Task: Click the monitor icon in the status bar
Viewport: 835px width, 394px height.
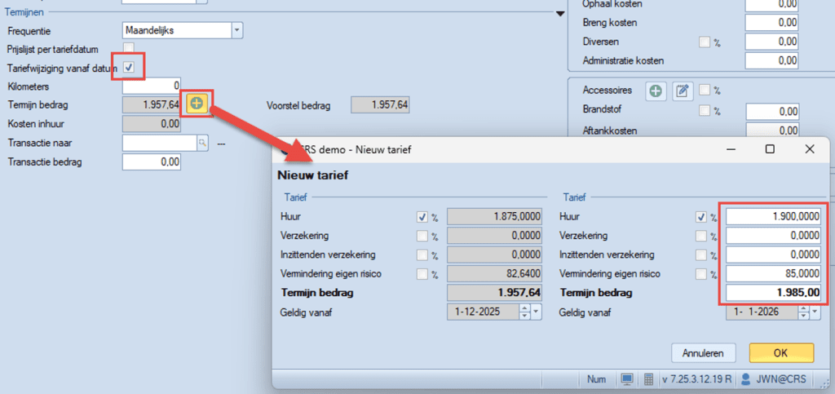Action: 627,379
